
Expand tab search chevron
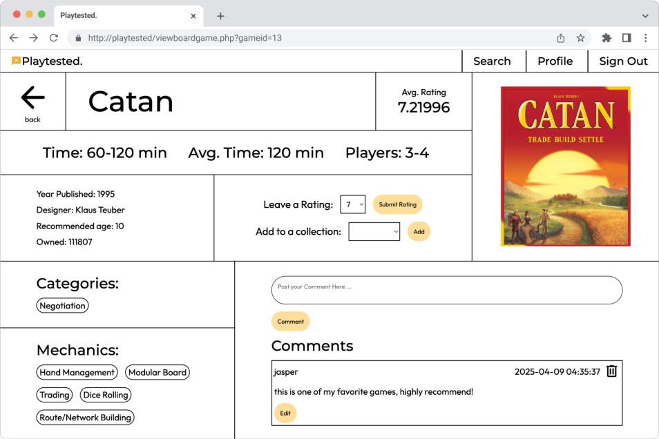pyautogui.click(x=644, y=16)
